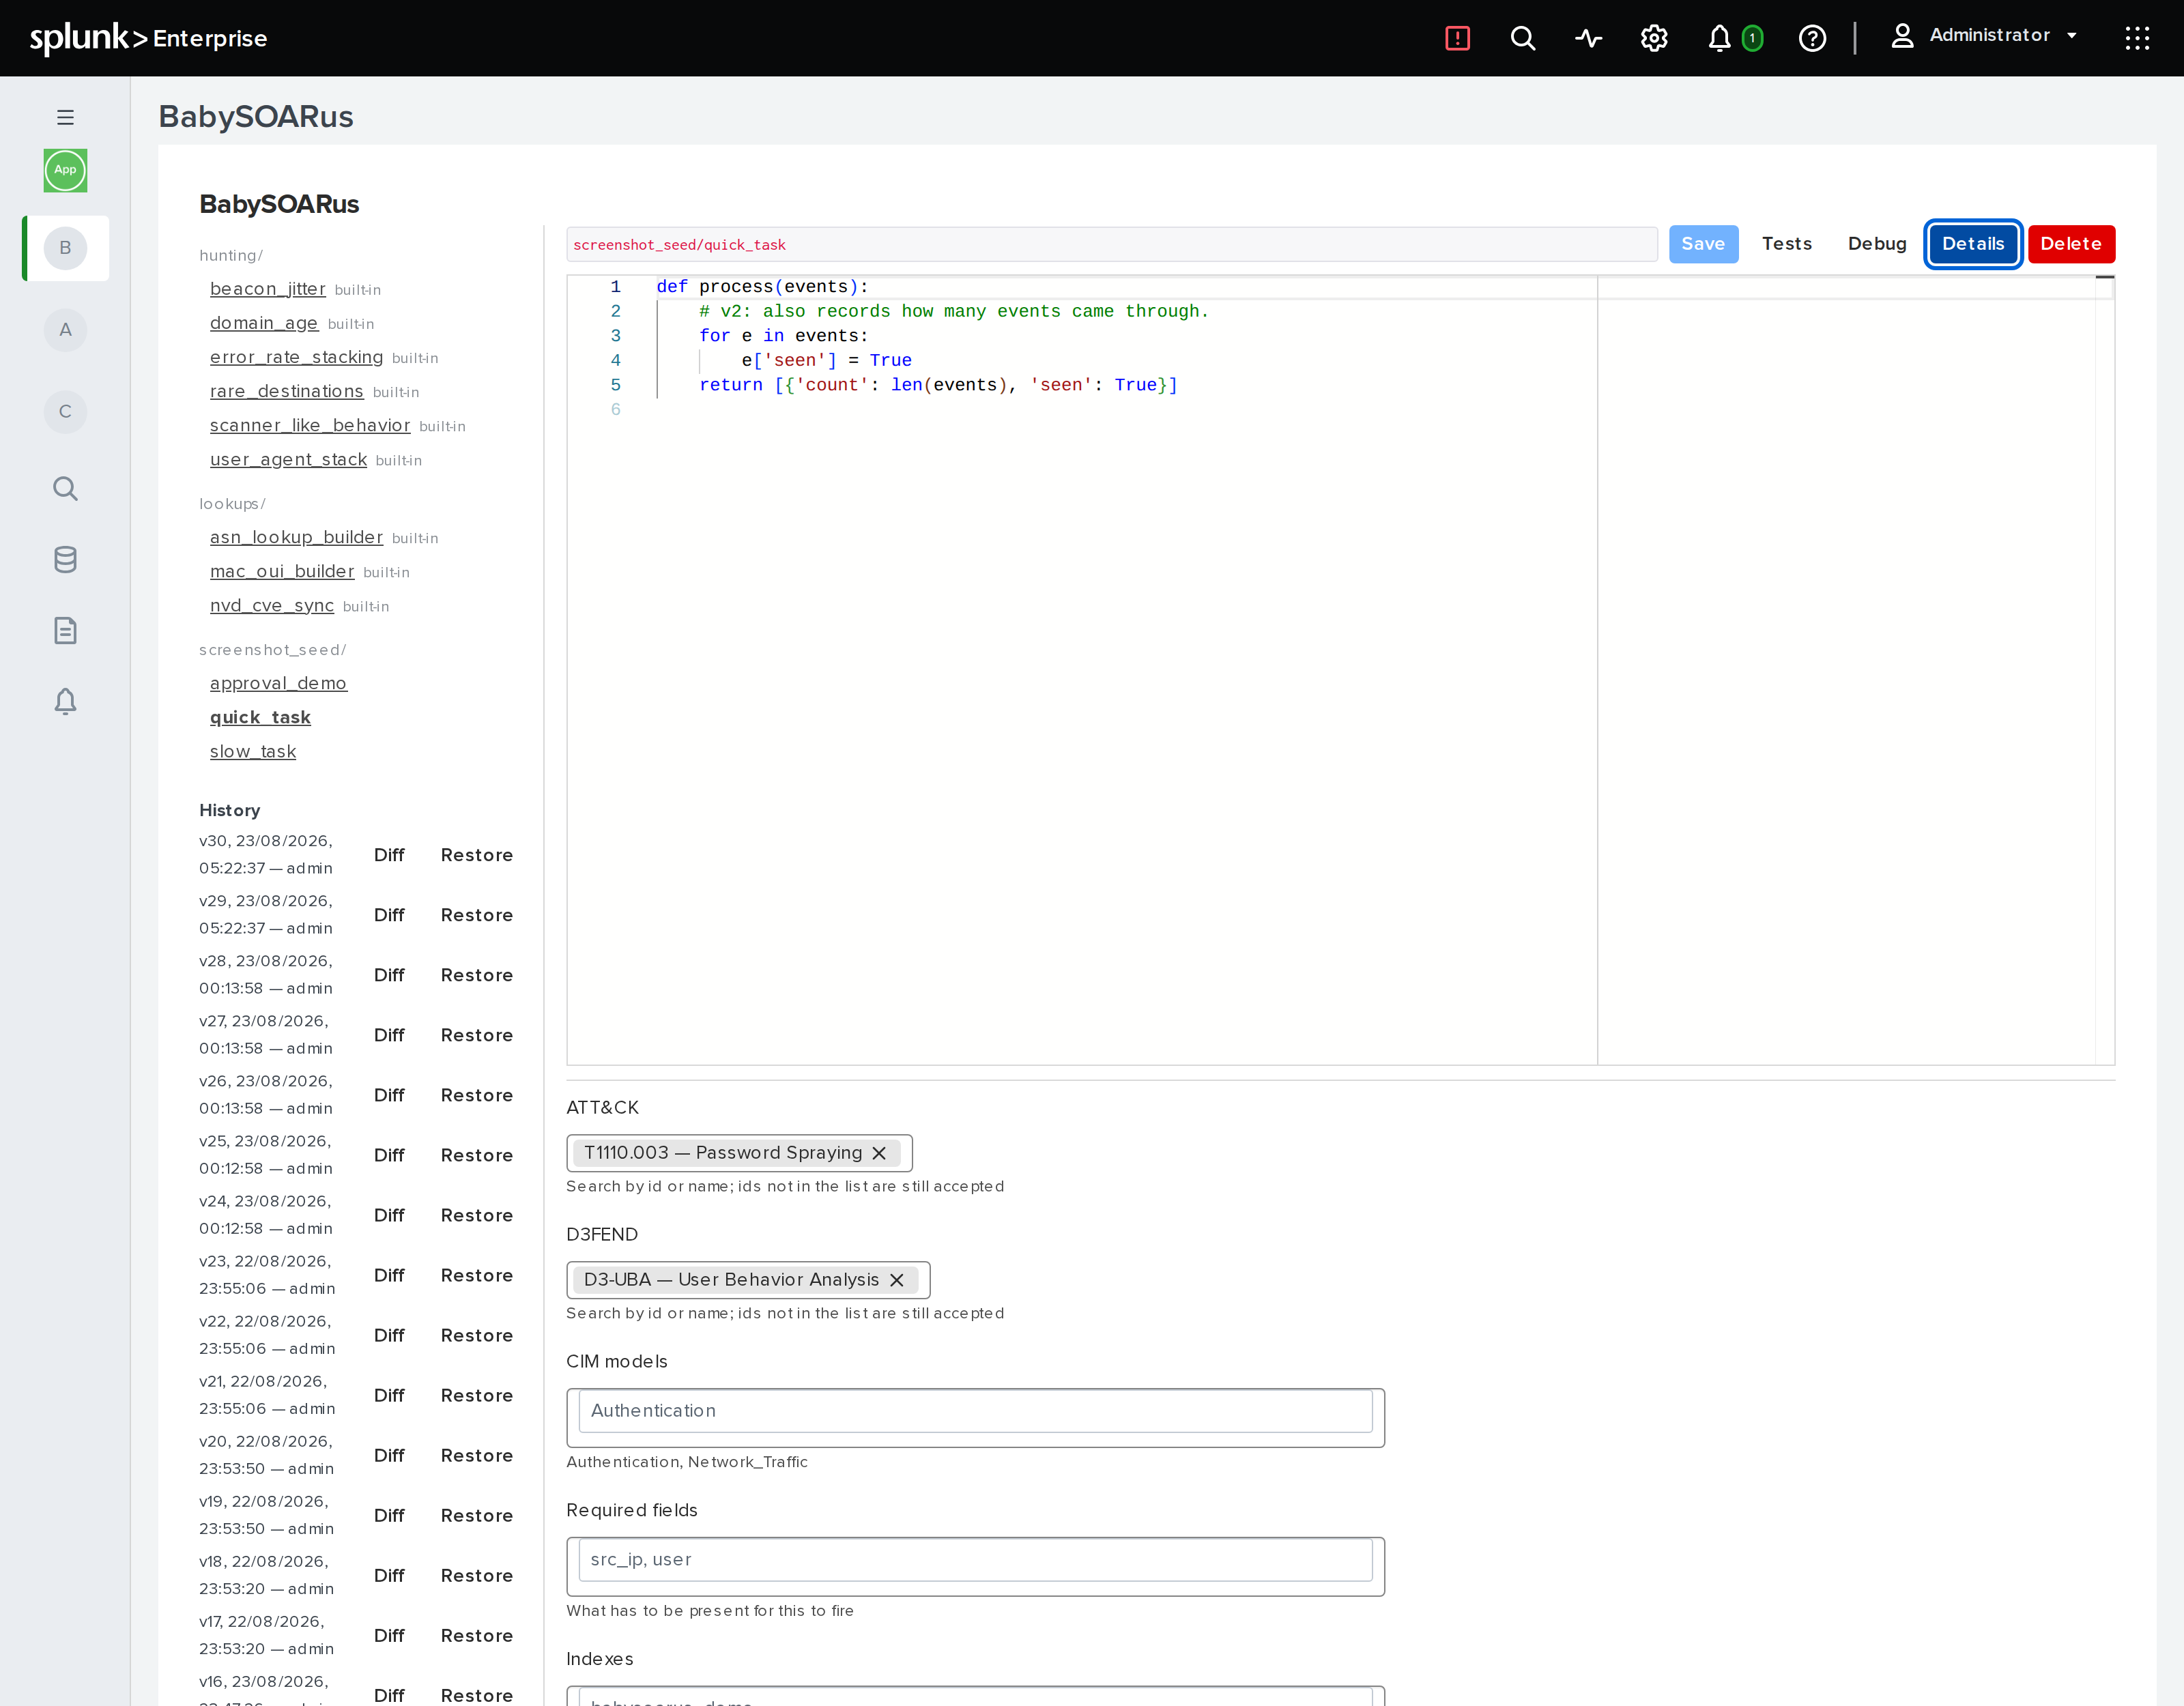The image size is (2184, 1706).
Task: Show Diff for version v25
Action: coord(389,1155)
